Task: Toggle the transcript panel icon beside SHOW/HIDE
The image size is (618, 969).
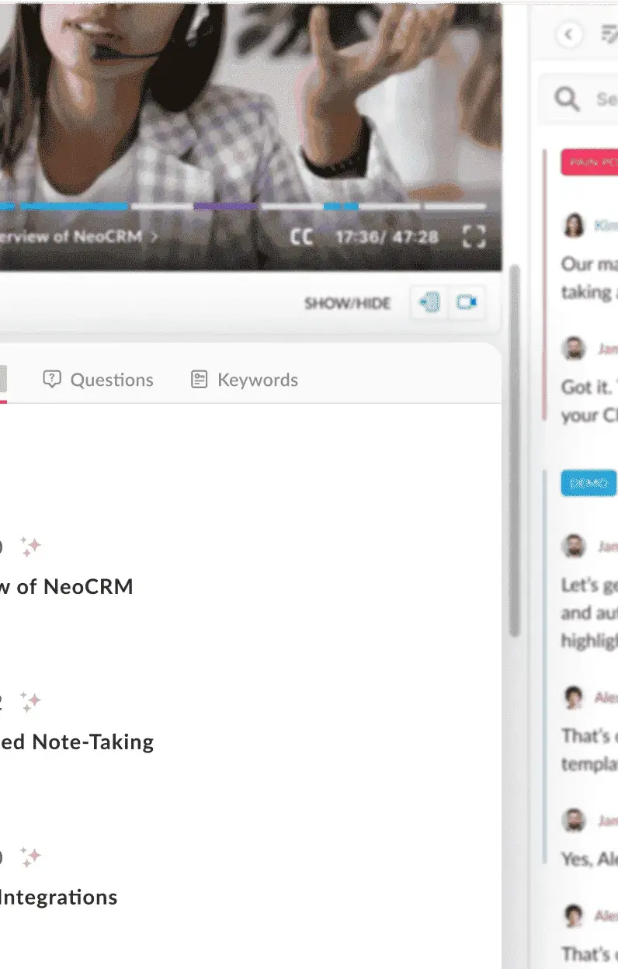Action: coord(429,303)
